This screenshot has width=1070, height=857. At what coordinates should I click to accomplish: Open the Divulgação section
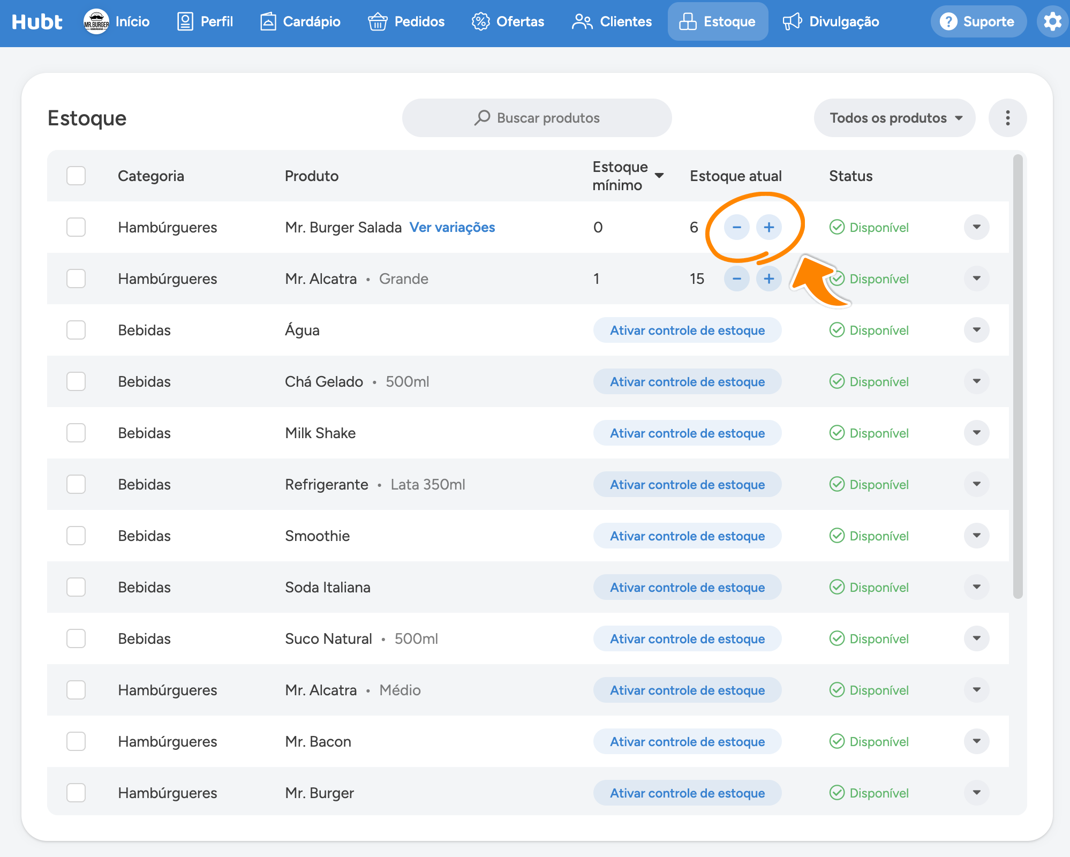[x=831, y=21]
